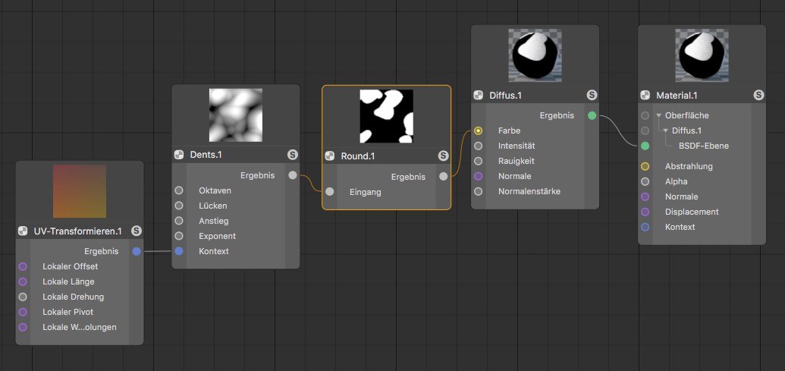Image resolution: width=785 pixels, height=371 pixels.
Task: Select the Dents.1 node title
Action: point(206,155)
